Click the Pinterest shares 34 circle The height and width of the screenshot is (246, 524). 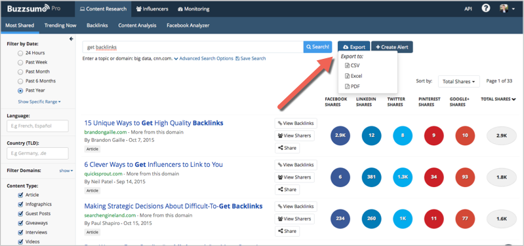tap(433, 177)
